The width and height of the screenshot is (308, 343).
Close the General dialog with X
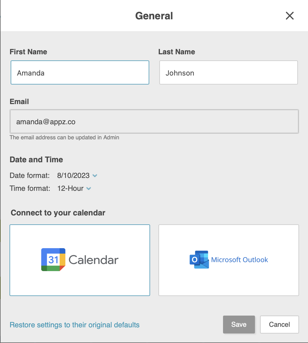[x=290, y=16]
